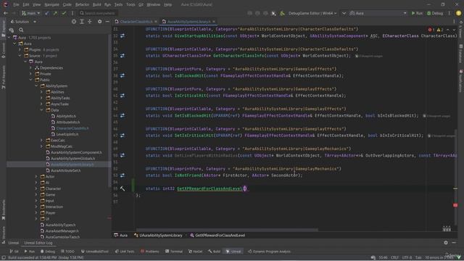This screenshot has height=261, width=464.
Task: Close the AuraAbilitySystemLibrary.h editor tab
Action: click(x=214, y=22)
